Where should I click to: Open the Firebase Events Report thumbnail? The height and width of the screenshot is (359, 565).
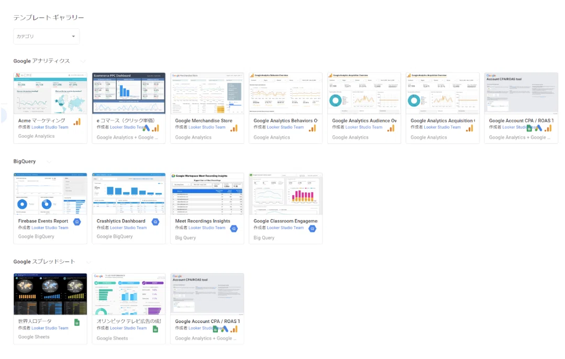(x=50, y=194)
